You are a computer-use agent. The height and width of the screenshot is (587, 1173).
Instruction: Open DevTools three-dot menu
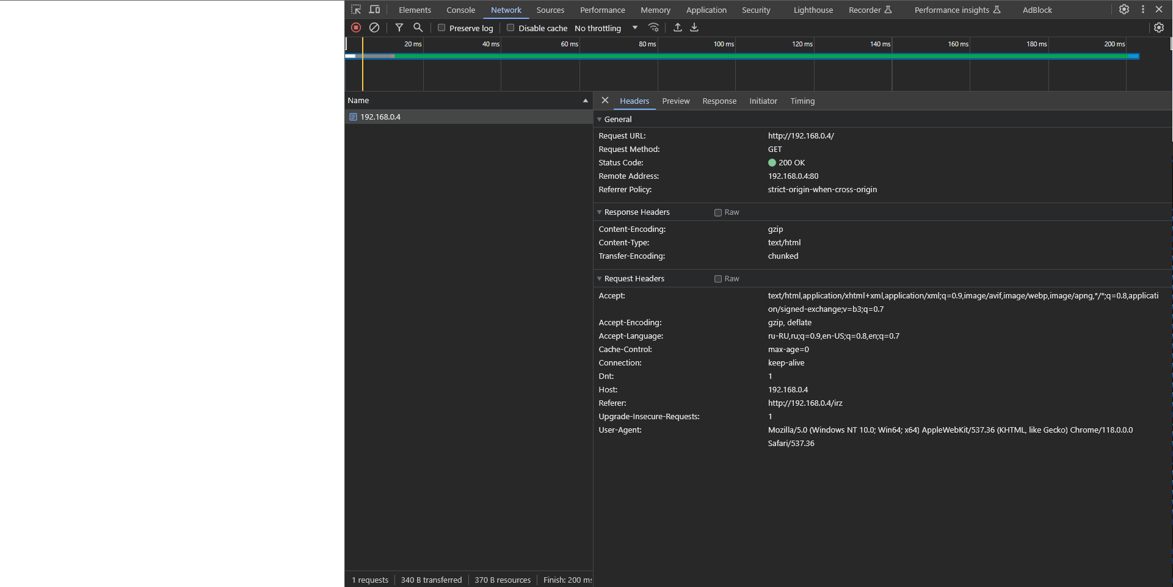pyautogui.click(x=1143, y=9)
